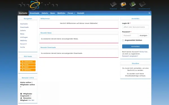Click Anzeigen to show the password
The width and height of the screenshot is (169, 105).
pos(143,36)
